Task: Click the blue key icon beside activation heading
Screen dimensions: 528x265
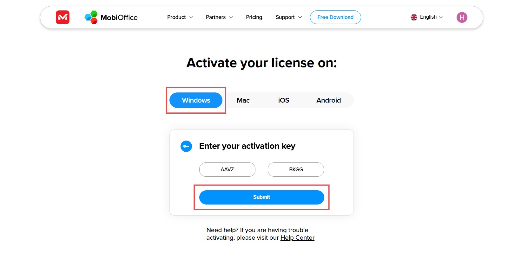Action: pos(186,146)
